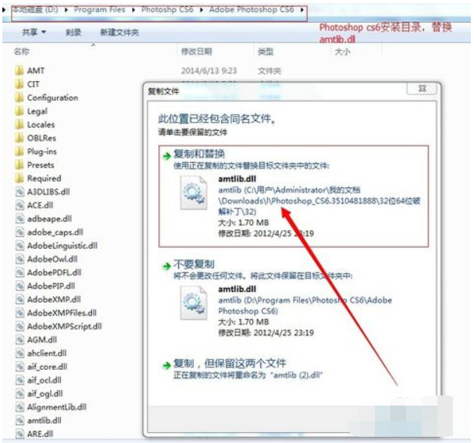The image size is (474, 443).
Task: Sort by the 名称 column header
Action: click(21, 51)
